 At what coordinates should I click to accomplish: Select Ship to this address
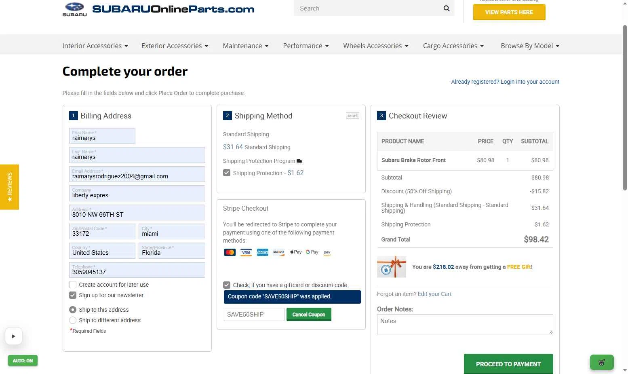[x=73, y=310]
